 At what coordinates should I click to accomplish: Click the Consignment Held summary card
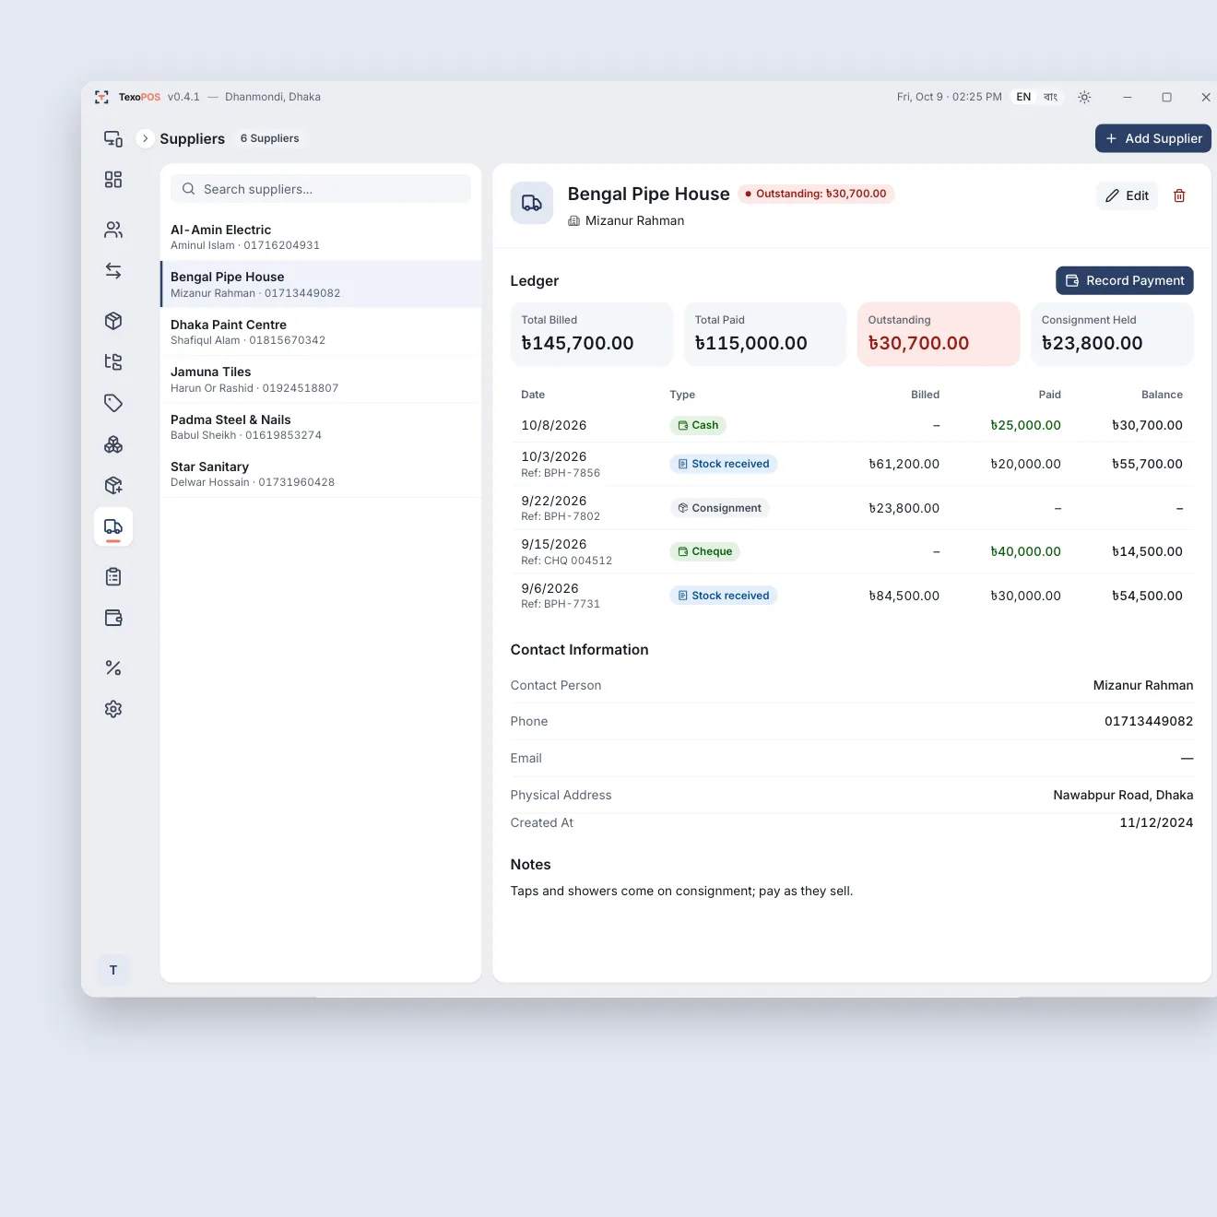point(1112,334)
